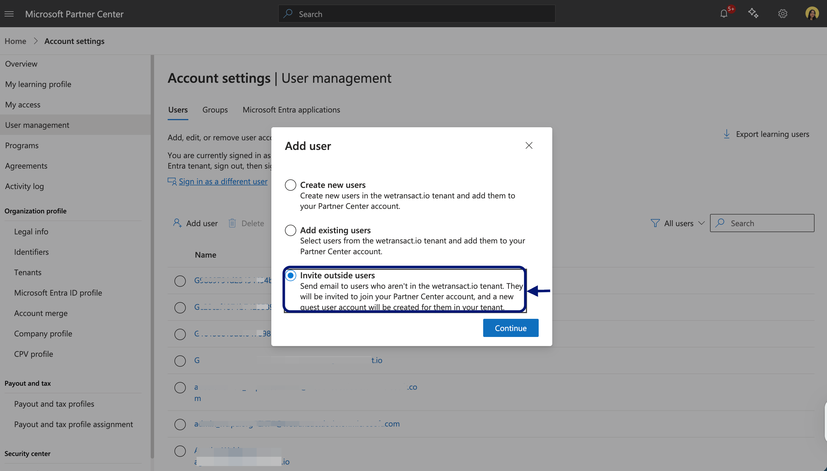This screenshot has width=827, height=471.
Task: Click Sign in as a different user link
Action: (x=223, y=181)
